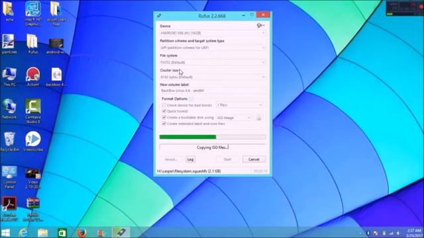This screenshot has height=238, width=424.
Task: Launch the VideoScribe shortcut
Action: [x=33, y=141]
